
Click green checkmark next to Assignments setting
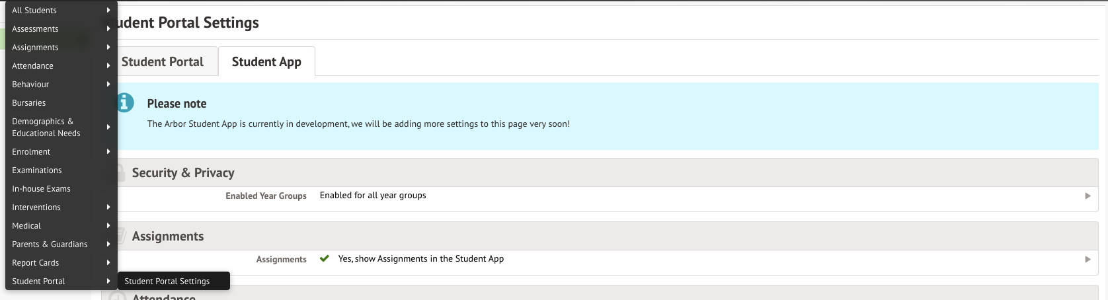(324, 259)
